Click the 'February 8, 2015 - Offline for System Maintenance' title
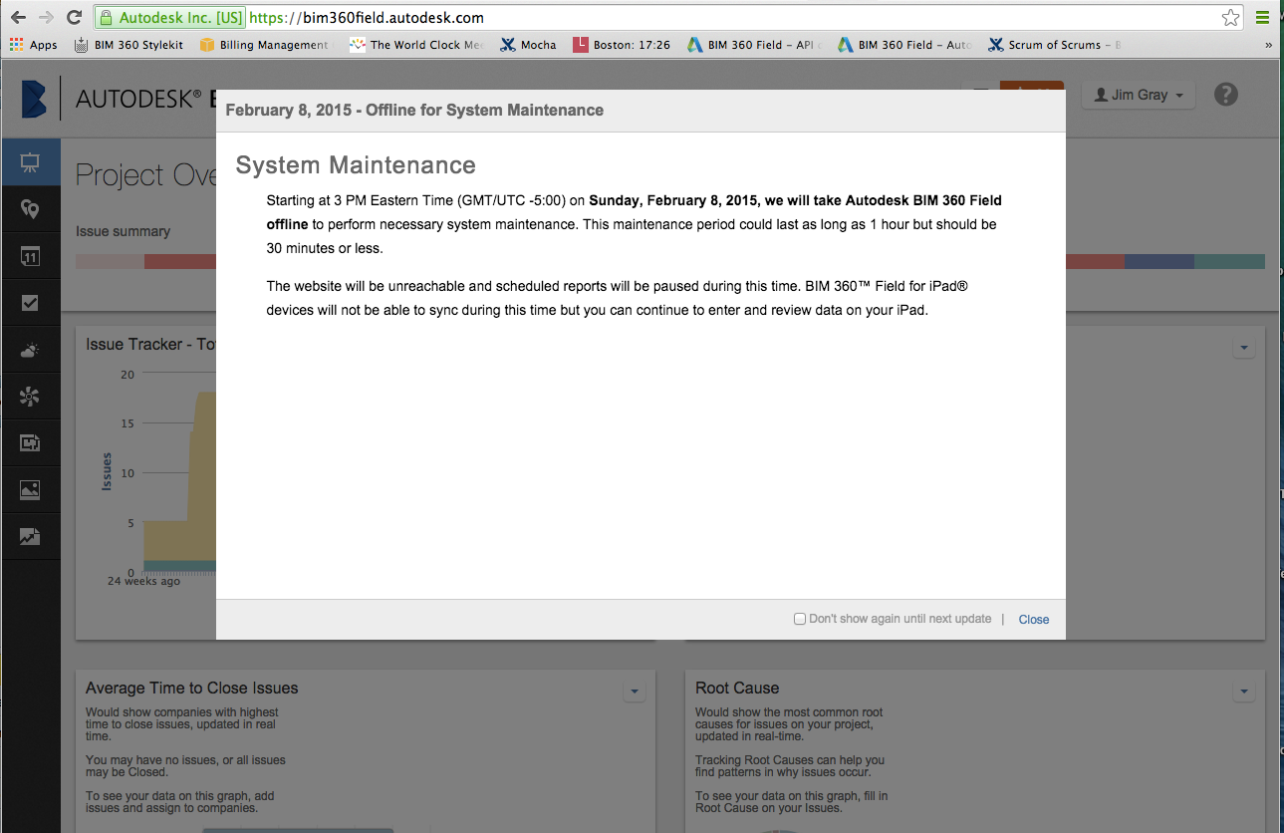 (x=414, y=110)
